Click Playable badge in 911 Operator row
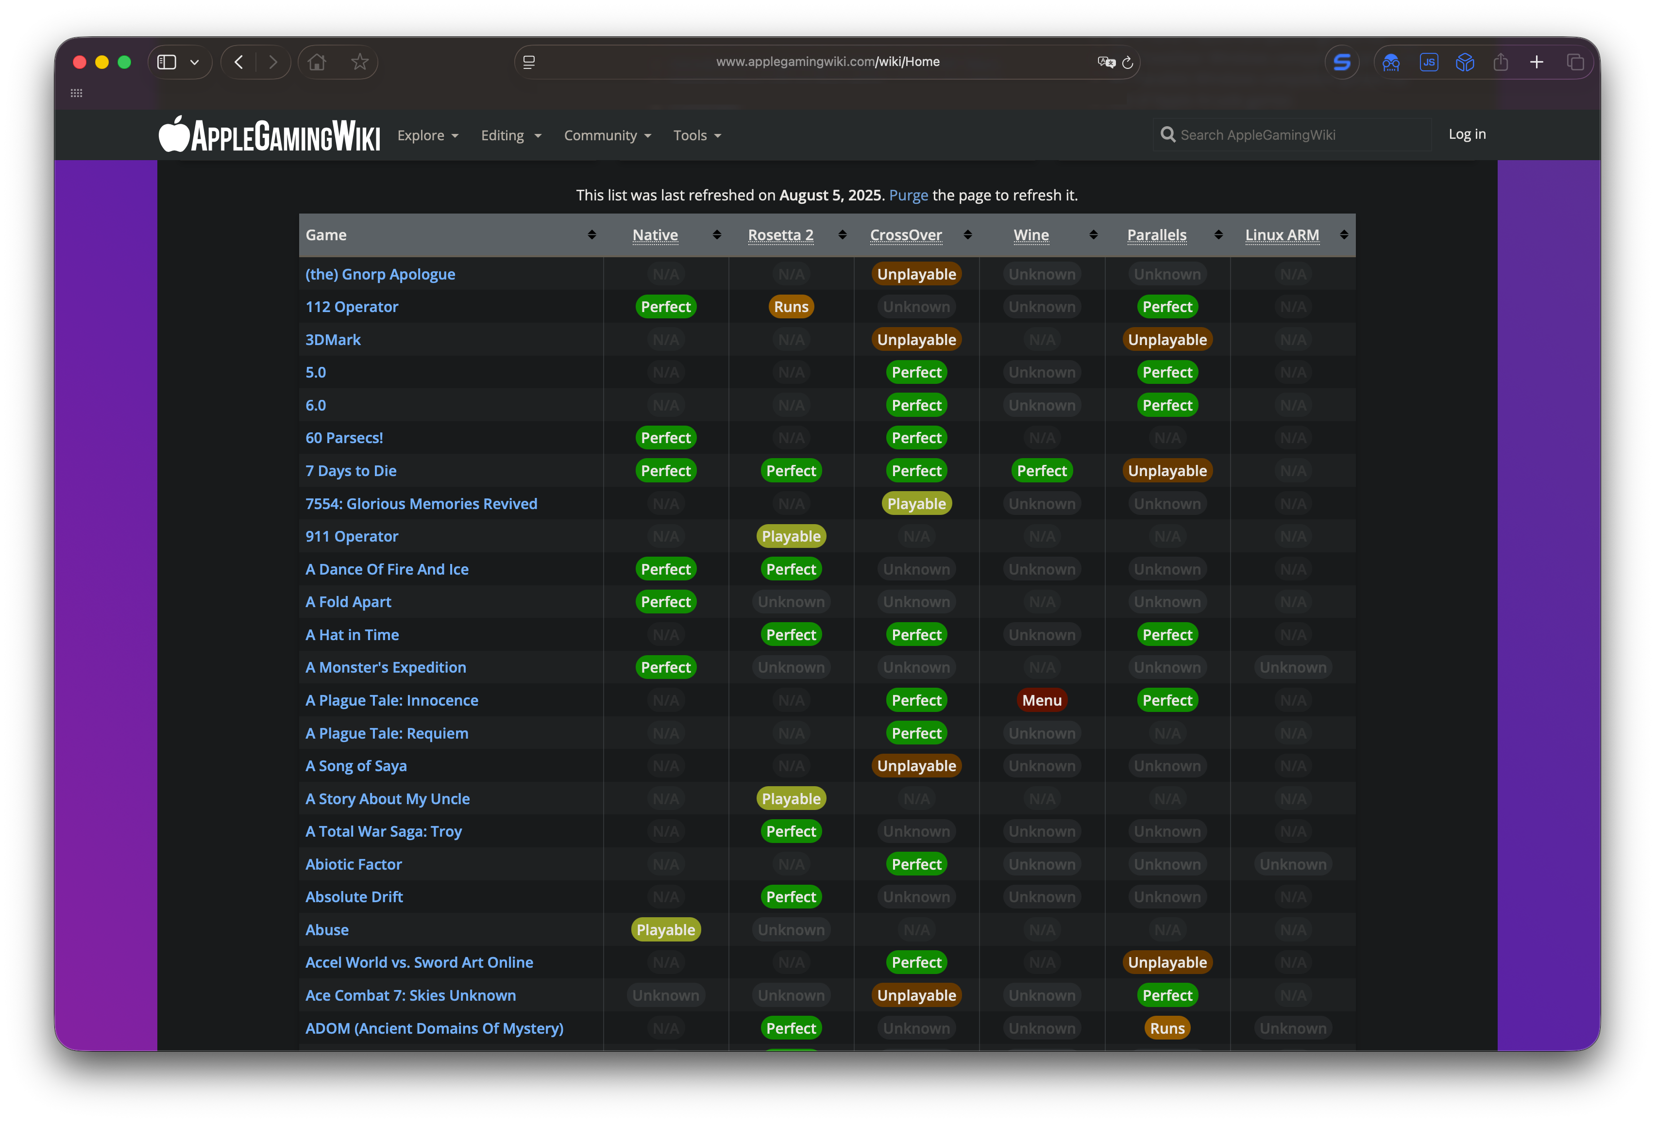This screenshot has width=1655, height=1123. coord(791,536)
